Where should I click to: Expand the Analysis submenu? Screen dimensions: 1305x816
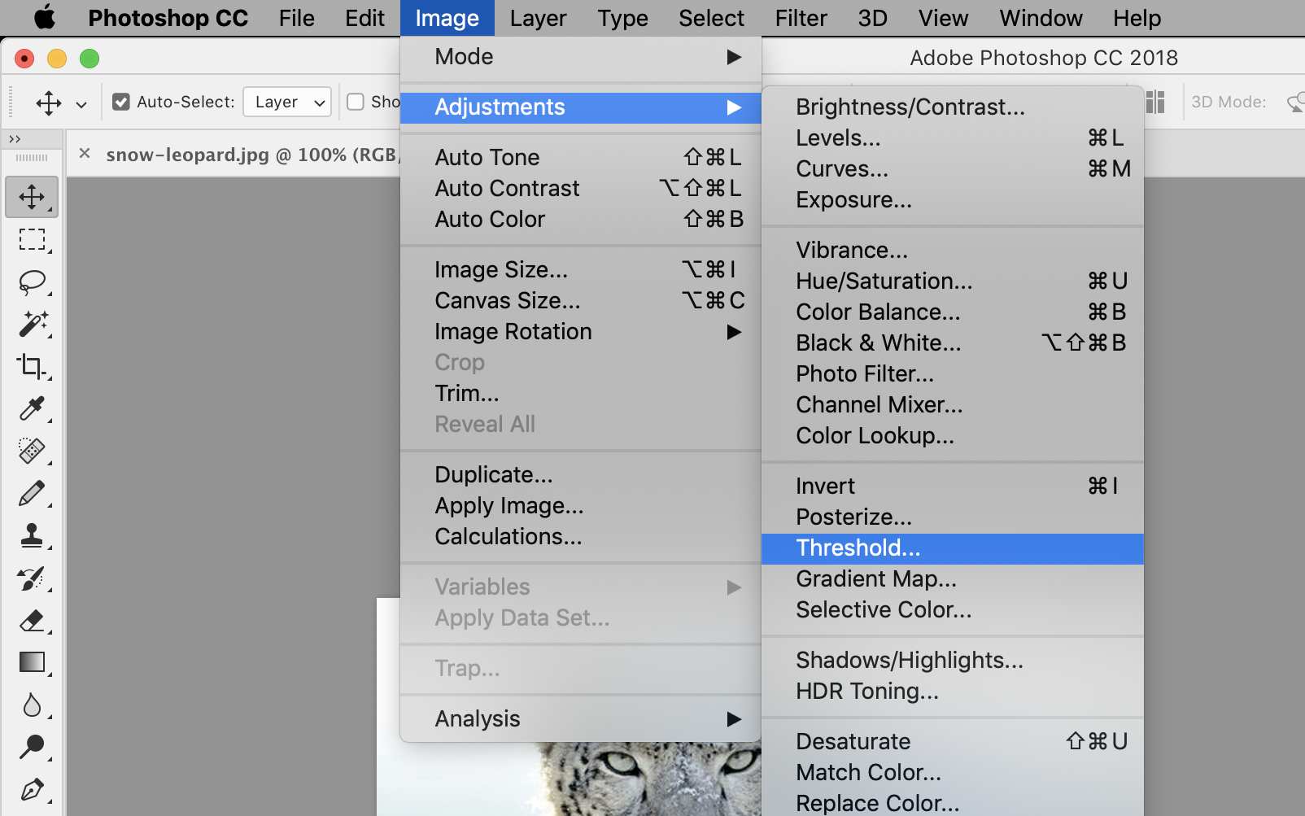pyautogui.click(x=581, y=719)
